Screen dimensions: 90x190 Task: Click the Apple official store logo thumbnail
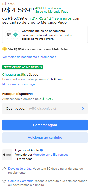click(x=7, y=155)
